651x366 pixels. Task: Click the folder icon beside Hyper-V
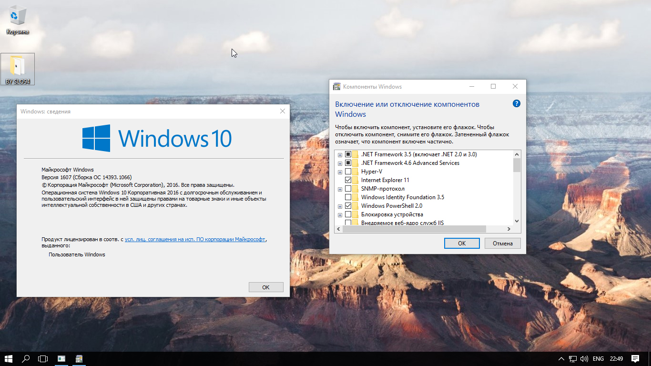[x=355, y=172]
